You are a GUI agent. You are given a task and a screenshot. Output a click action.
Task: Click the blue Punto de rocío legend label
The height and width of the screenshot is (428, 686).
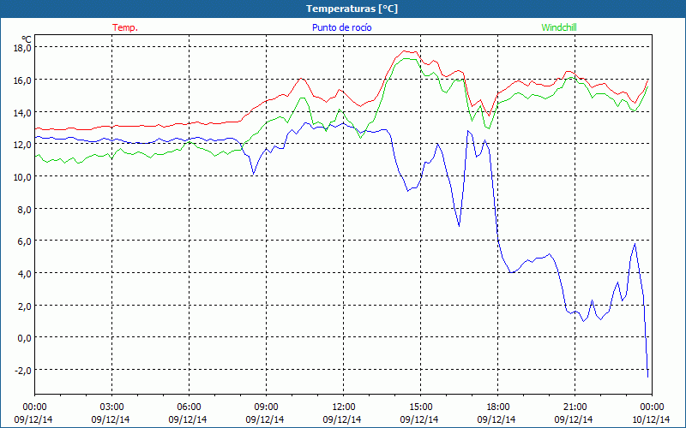[x=341, y=27]
